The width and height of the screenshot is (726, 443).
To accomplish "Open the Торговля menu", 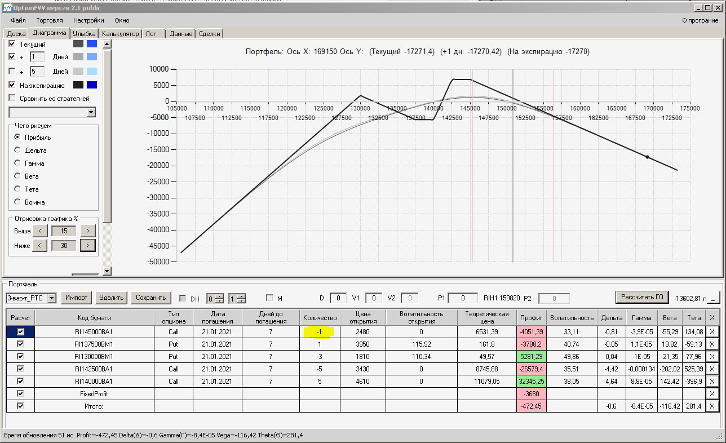I will pyautogui.click(x=50, y=20).
